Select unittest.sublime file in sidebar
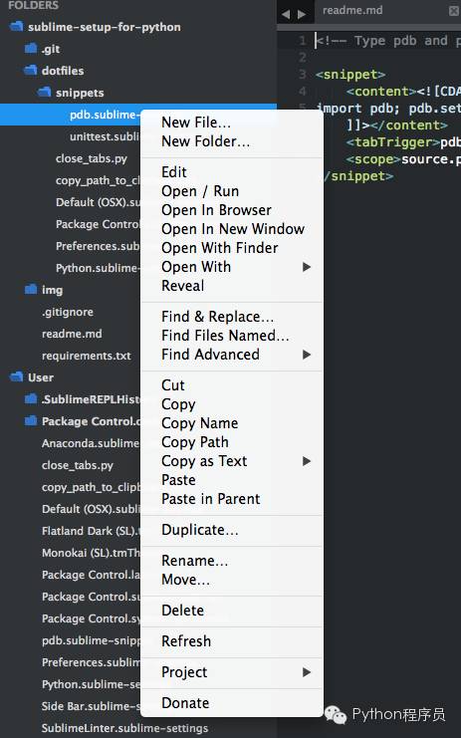Image resolution: width=461 pixels, height=738 pixels. pos(105,136)
